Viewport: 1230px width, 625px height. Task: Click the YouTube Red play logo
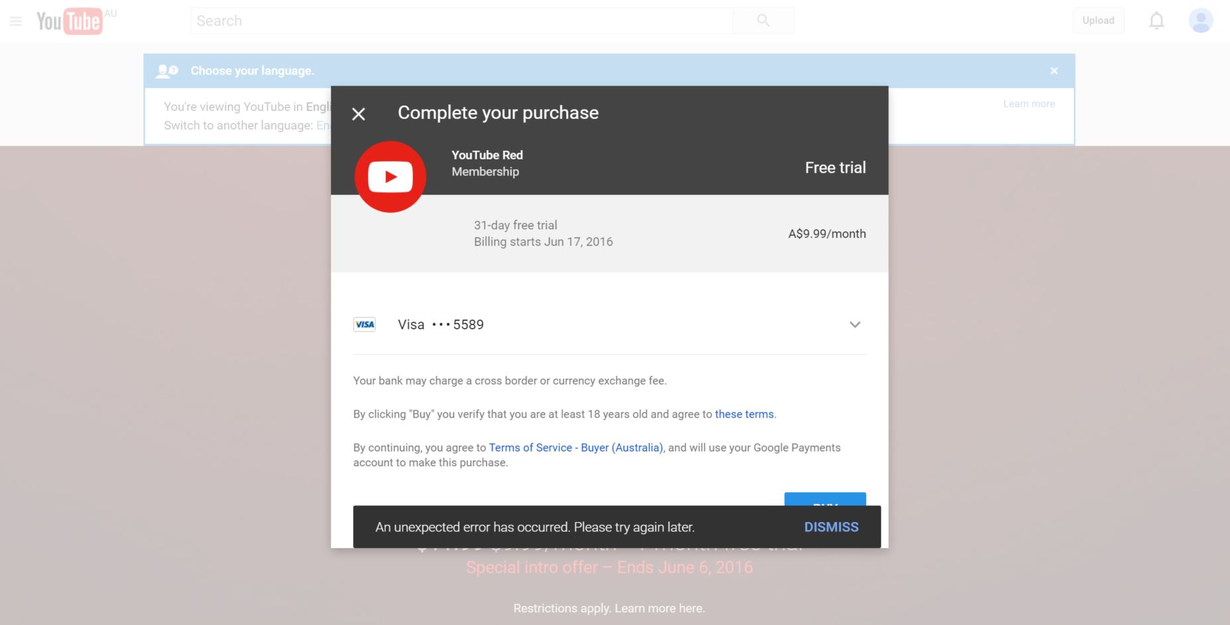390,177
